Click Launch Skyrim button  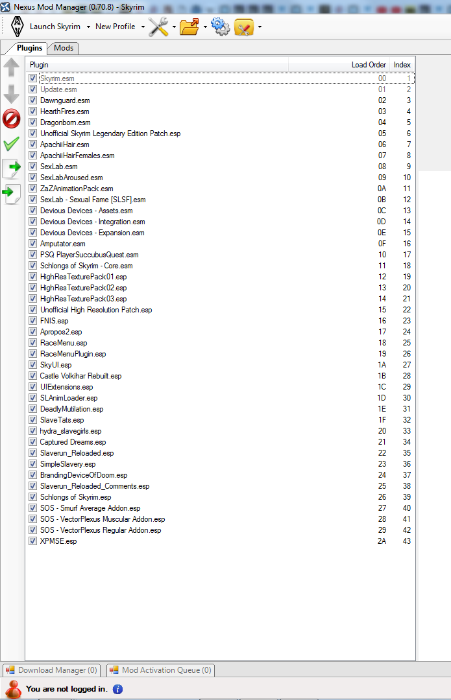[x=55, y=27]
